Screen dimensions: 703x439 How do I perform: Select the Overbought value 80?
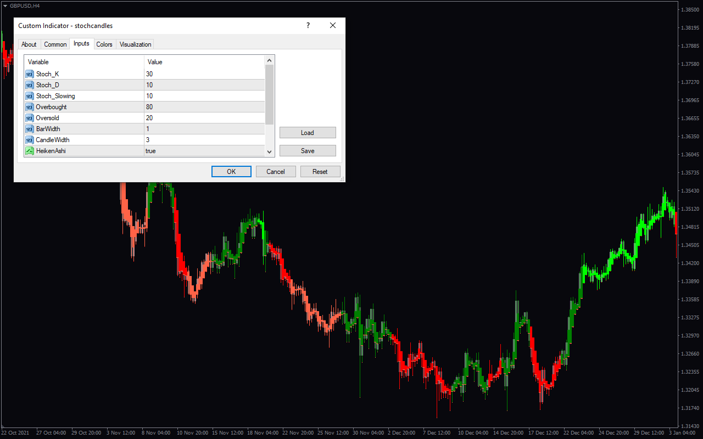click(204, 107)
